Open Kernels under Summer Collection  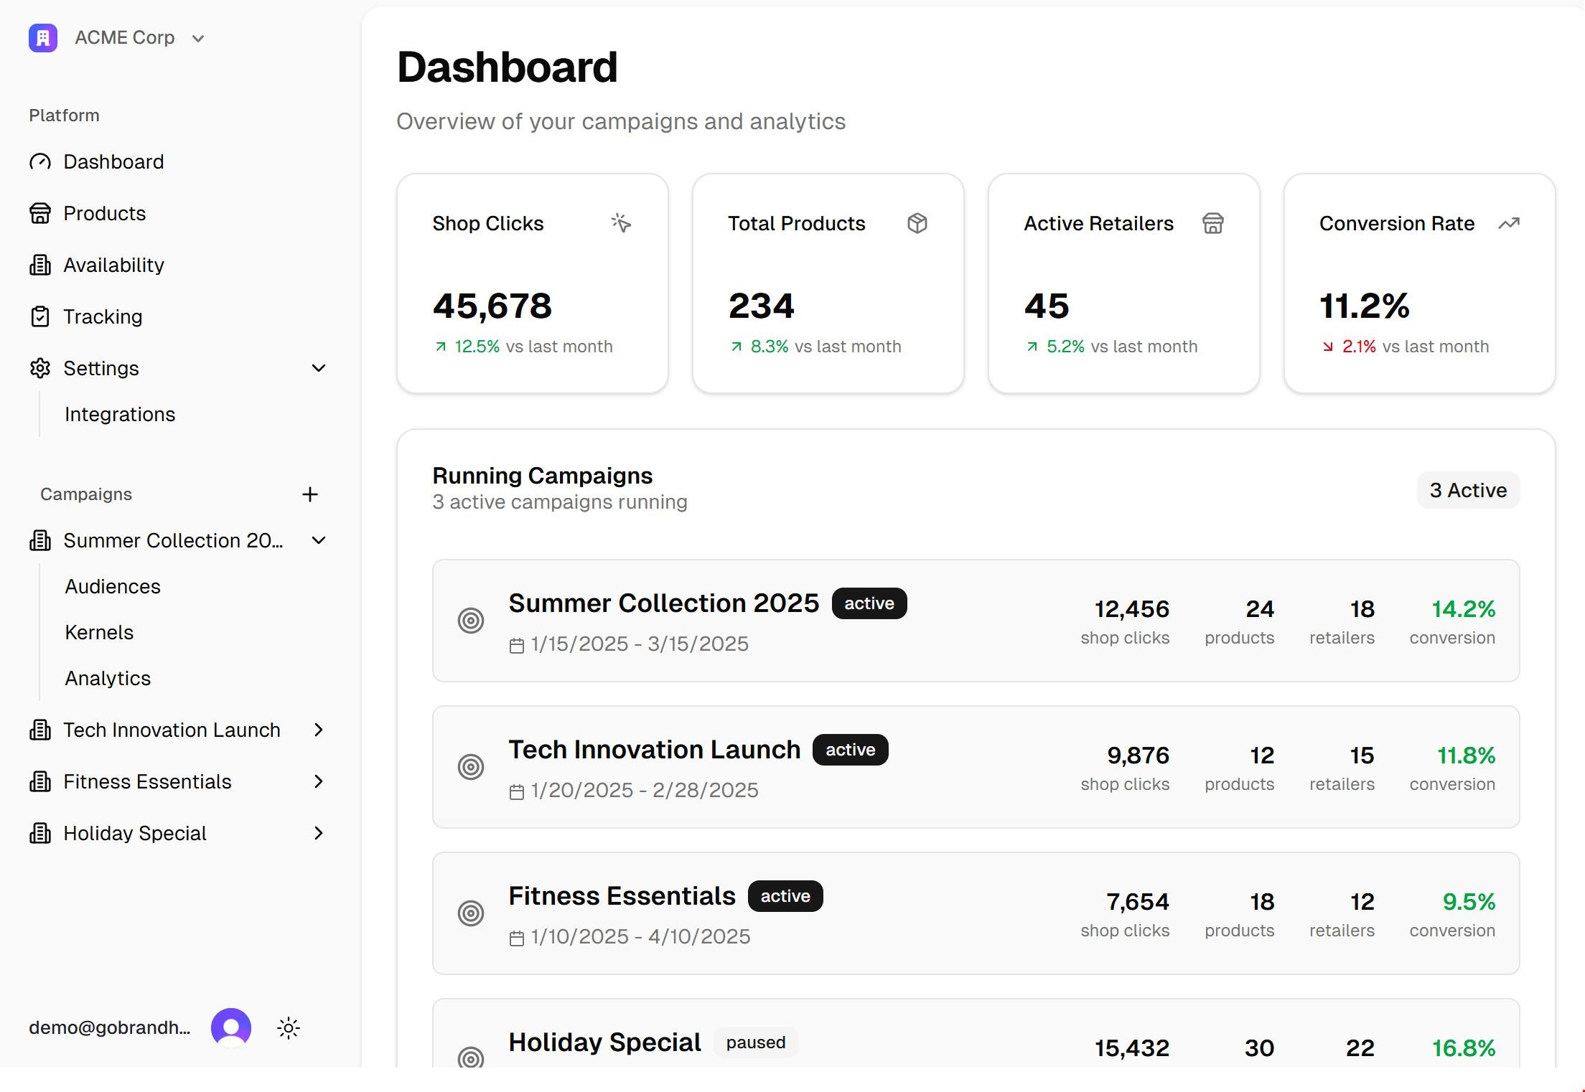[x=99, y=632]
